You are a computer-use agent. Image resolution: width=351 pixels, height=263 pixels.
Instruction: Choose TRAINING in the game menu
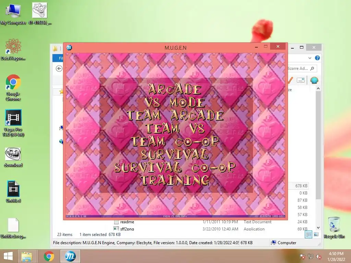pos(175,180)
